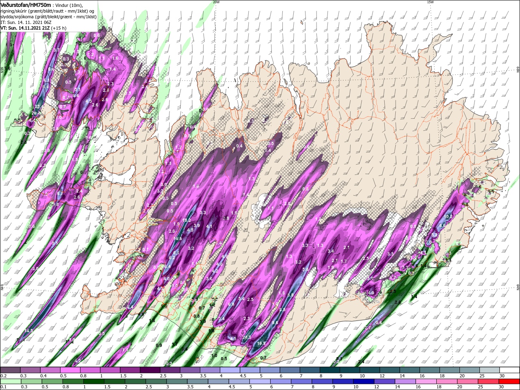Click the 0.2 label in the snow legend

pos(4,376)
